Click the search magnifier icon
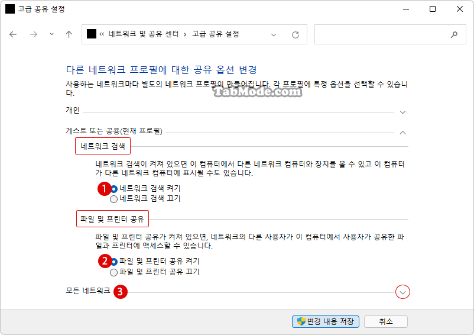The image size is (474, 335). pos(454,35)
